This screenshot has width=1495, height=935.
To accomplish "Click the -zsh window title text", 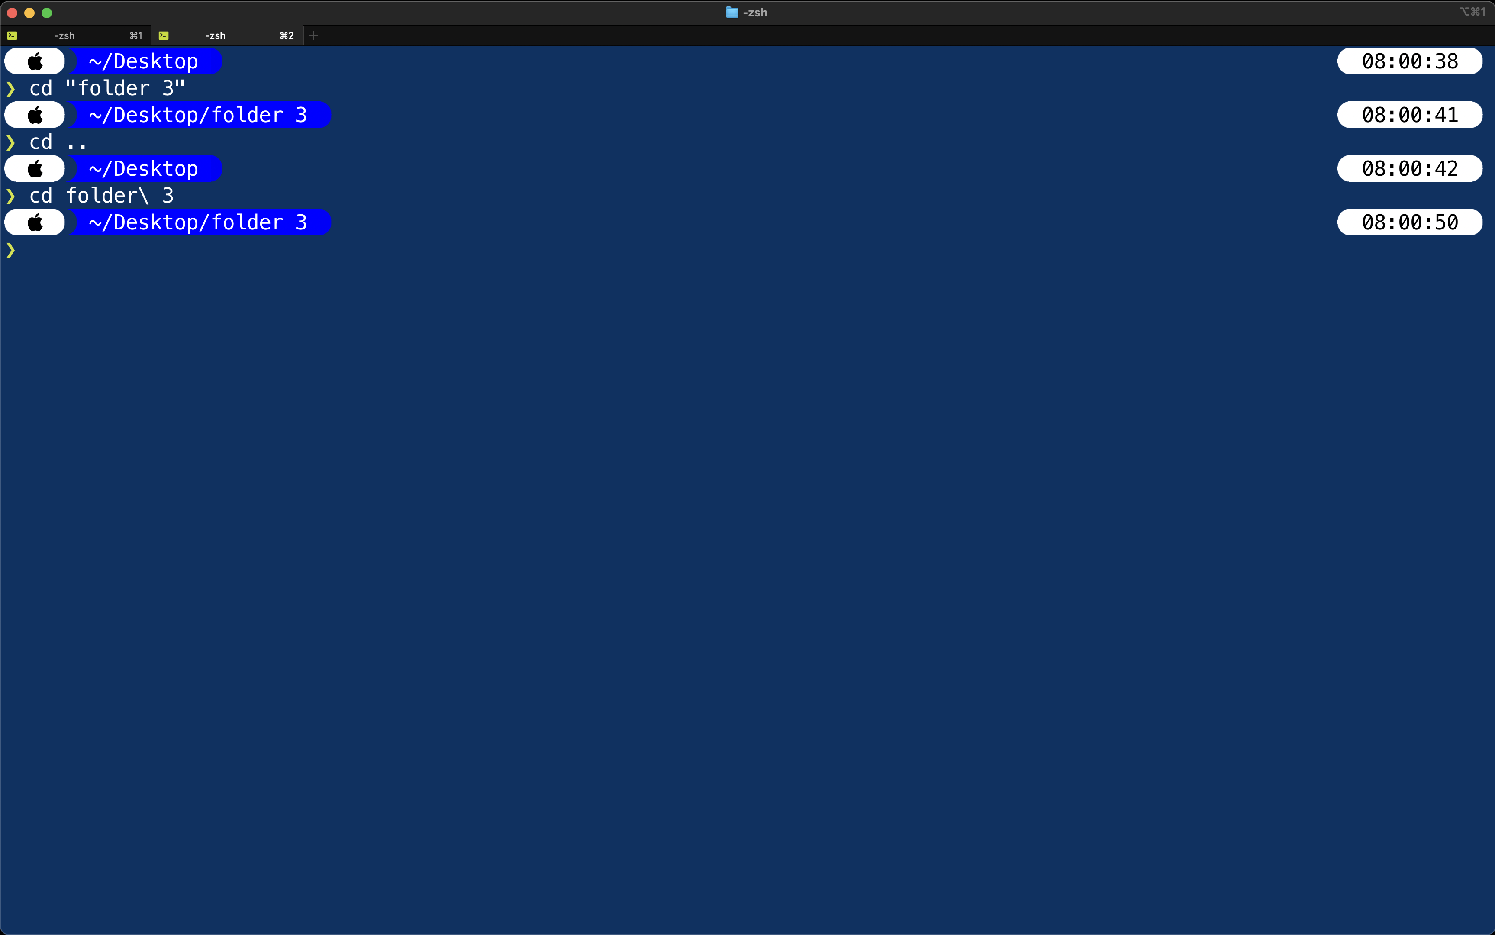I will click(x=755, y=13).
